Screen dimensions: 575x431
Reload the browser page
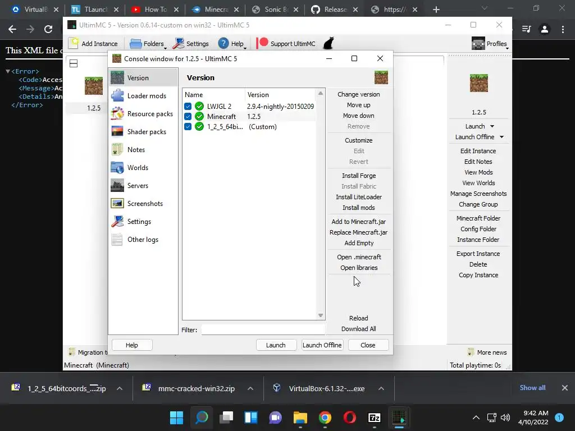pyautogui.click(x=48, y=29)
